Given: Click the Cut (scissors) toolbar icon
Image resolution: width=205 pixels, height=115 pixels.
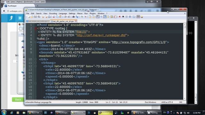Looking at the screenshot, I should click(x=54, y=17).
